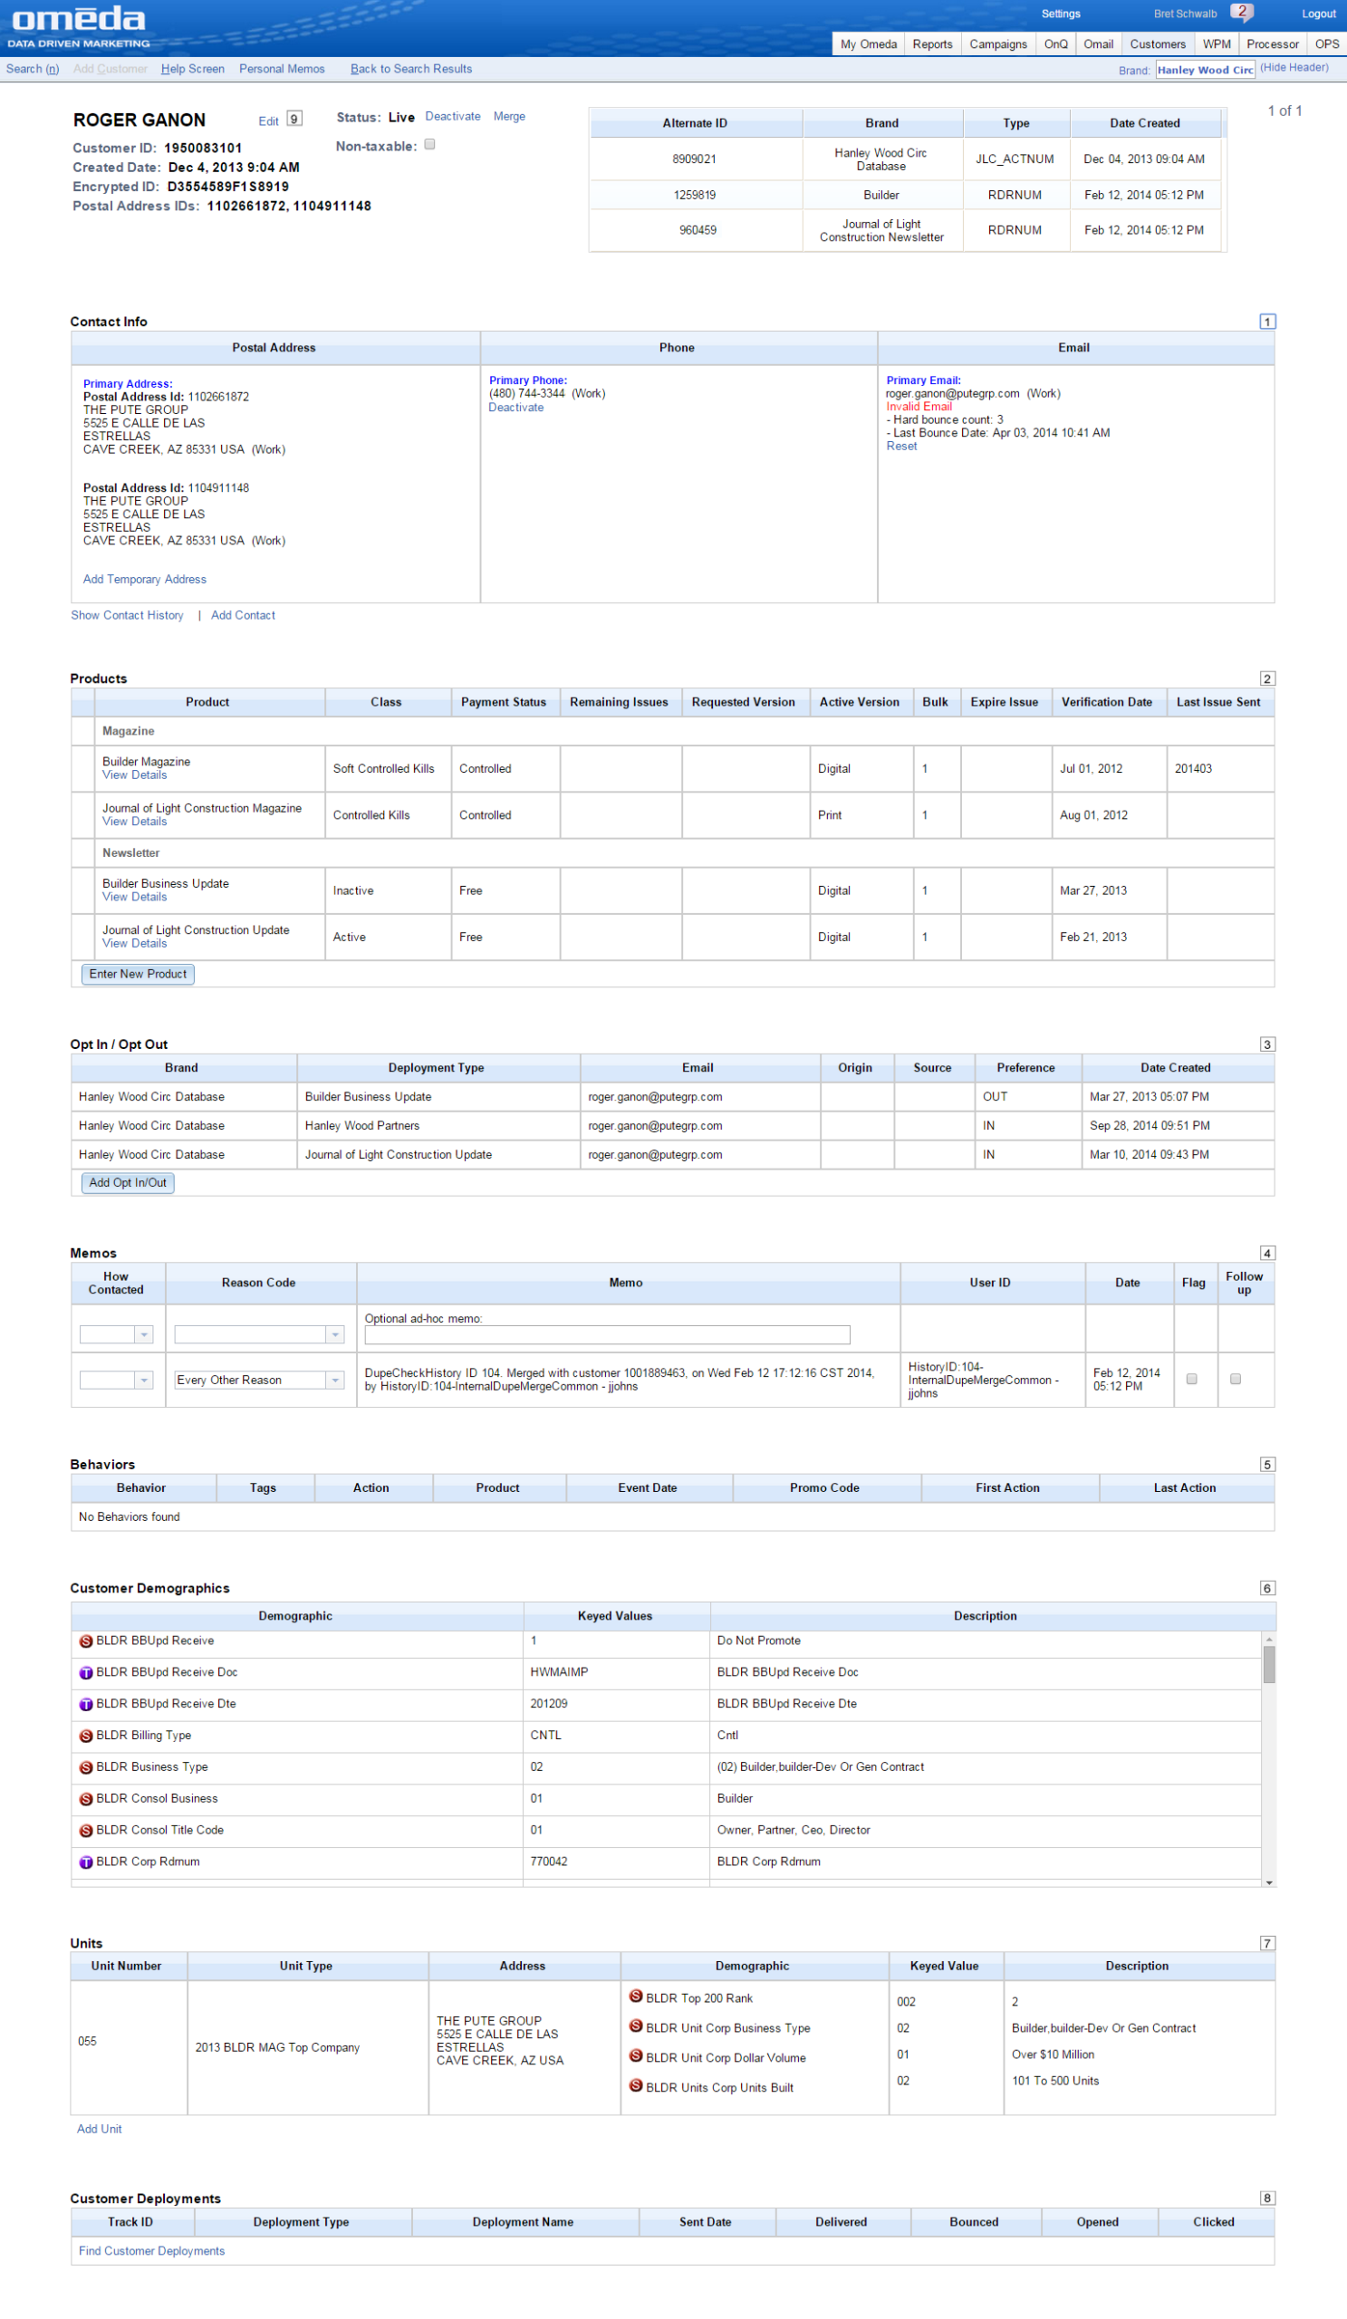Click the Omeda logo
The image size is (1347, 2319).
(x=78, y=25)
